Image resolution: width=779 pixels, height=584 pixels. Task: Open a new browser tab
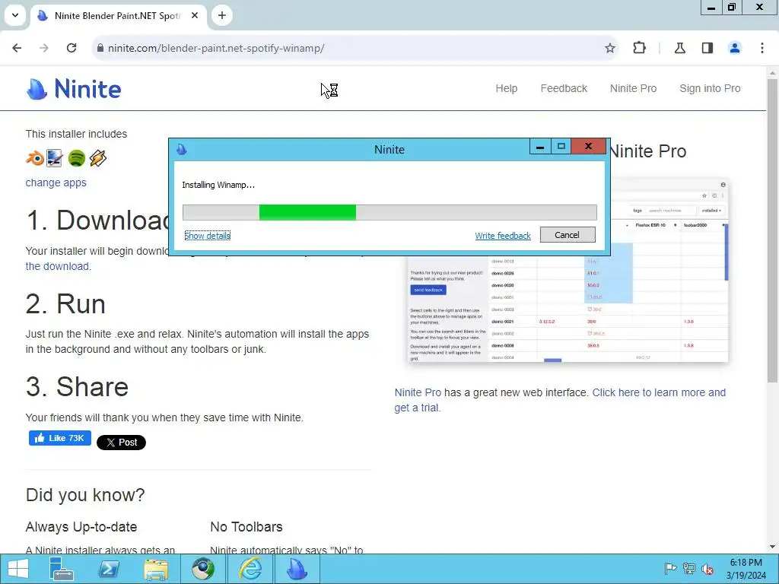pos(222,15)
